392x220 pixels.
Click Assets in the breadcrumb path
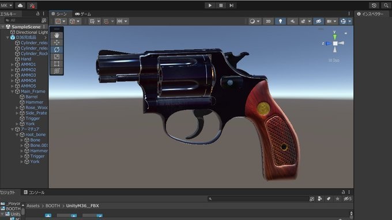pyautogui.click(x=33, y=206)
